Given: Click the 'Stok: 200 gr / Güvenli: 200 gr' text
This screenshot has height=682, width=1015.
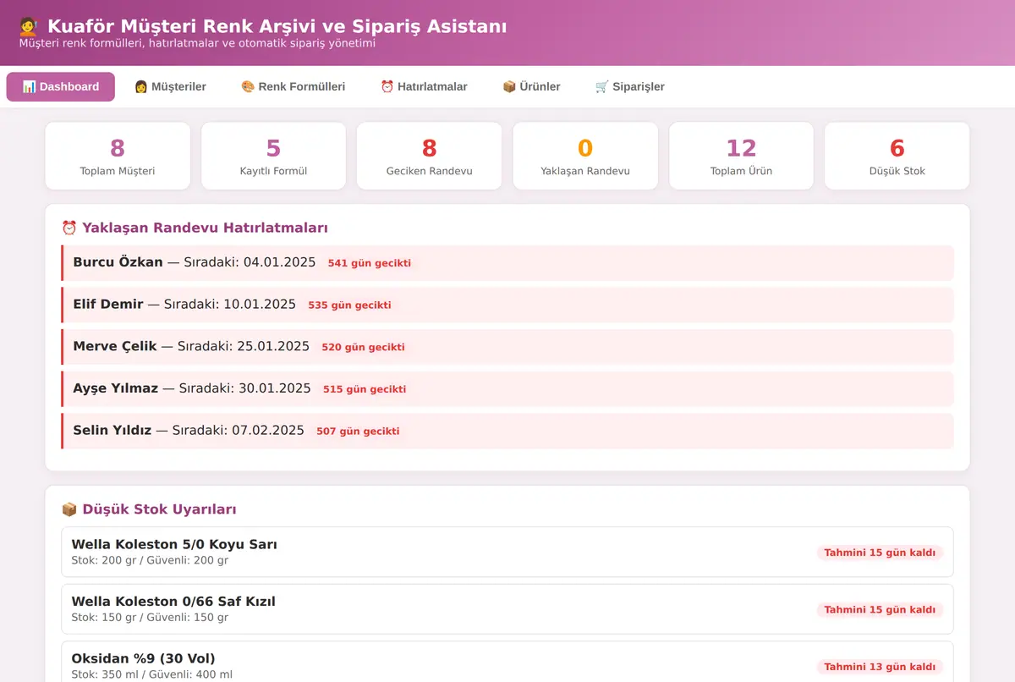Looking at the screenshot, I should point(150,560).
